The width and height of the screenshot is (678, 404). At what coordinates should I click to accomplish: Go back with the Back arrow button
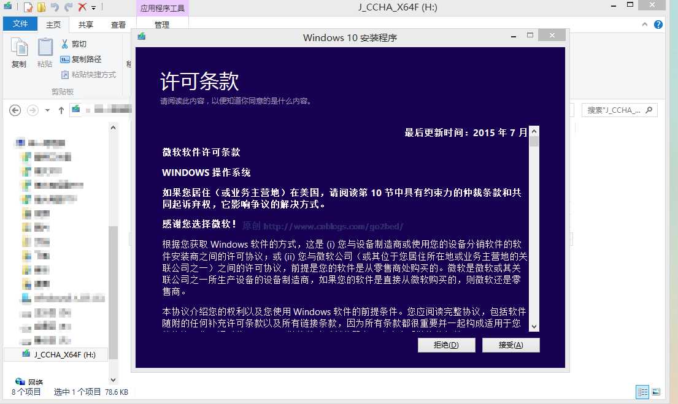[15, 110]
